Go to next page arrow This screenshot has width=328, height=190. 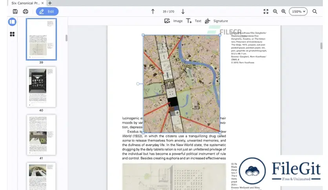tap(183, 11)
